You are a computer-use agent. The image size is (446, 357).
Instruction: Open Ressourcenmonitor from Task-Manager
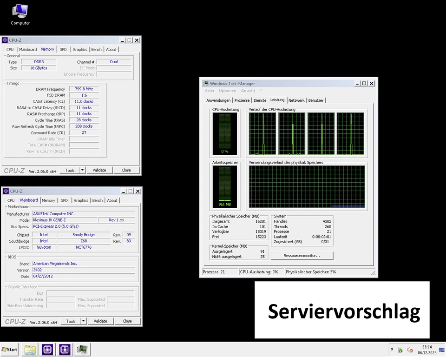pyautogui.click(x=302, y=255)
